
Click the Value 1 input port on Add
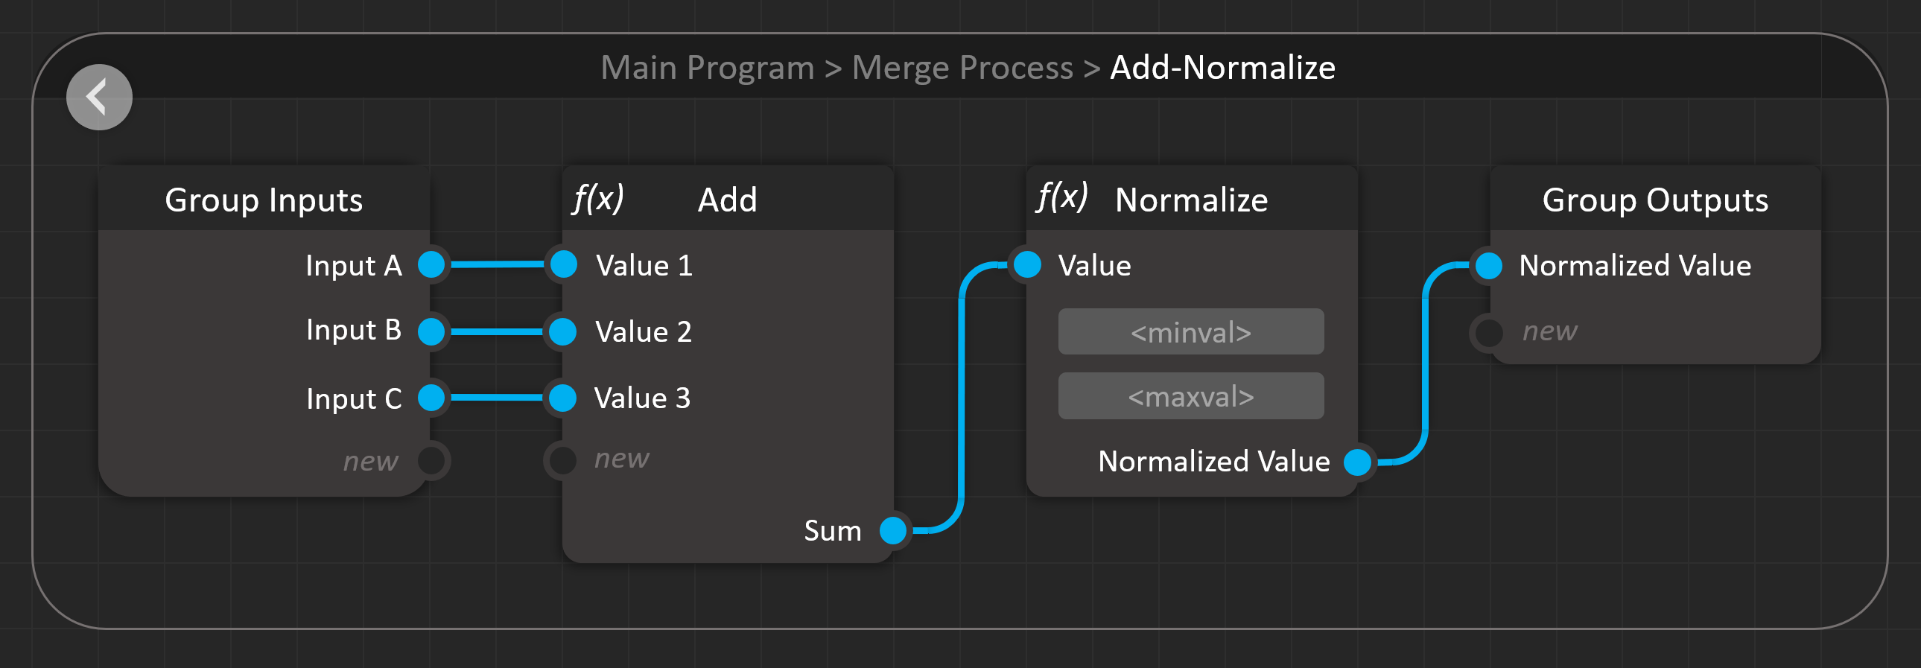[562, 264]
